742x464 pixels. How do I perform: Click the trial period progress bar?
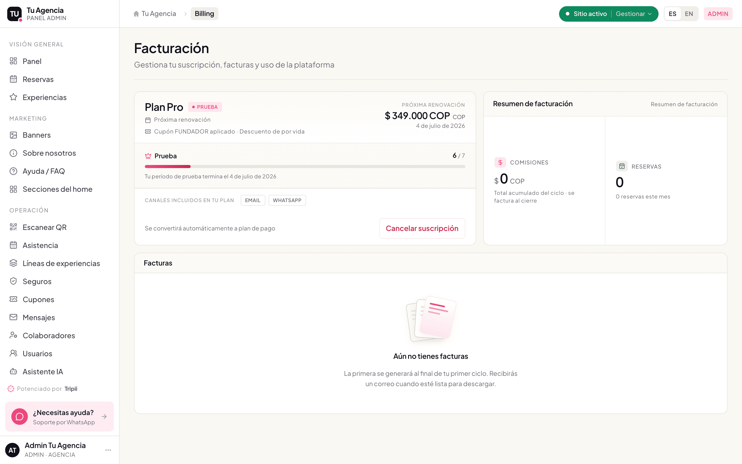pos(305,166)
